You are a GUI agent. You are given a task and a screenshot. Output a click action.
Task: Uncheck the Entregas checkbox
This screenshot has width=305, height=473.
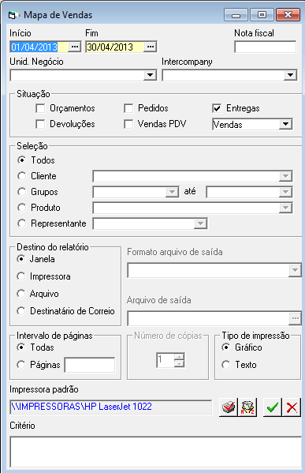[217, 108]
